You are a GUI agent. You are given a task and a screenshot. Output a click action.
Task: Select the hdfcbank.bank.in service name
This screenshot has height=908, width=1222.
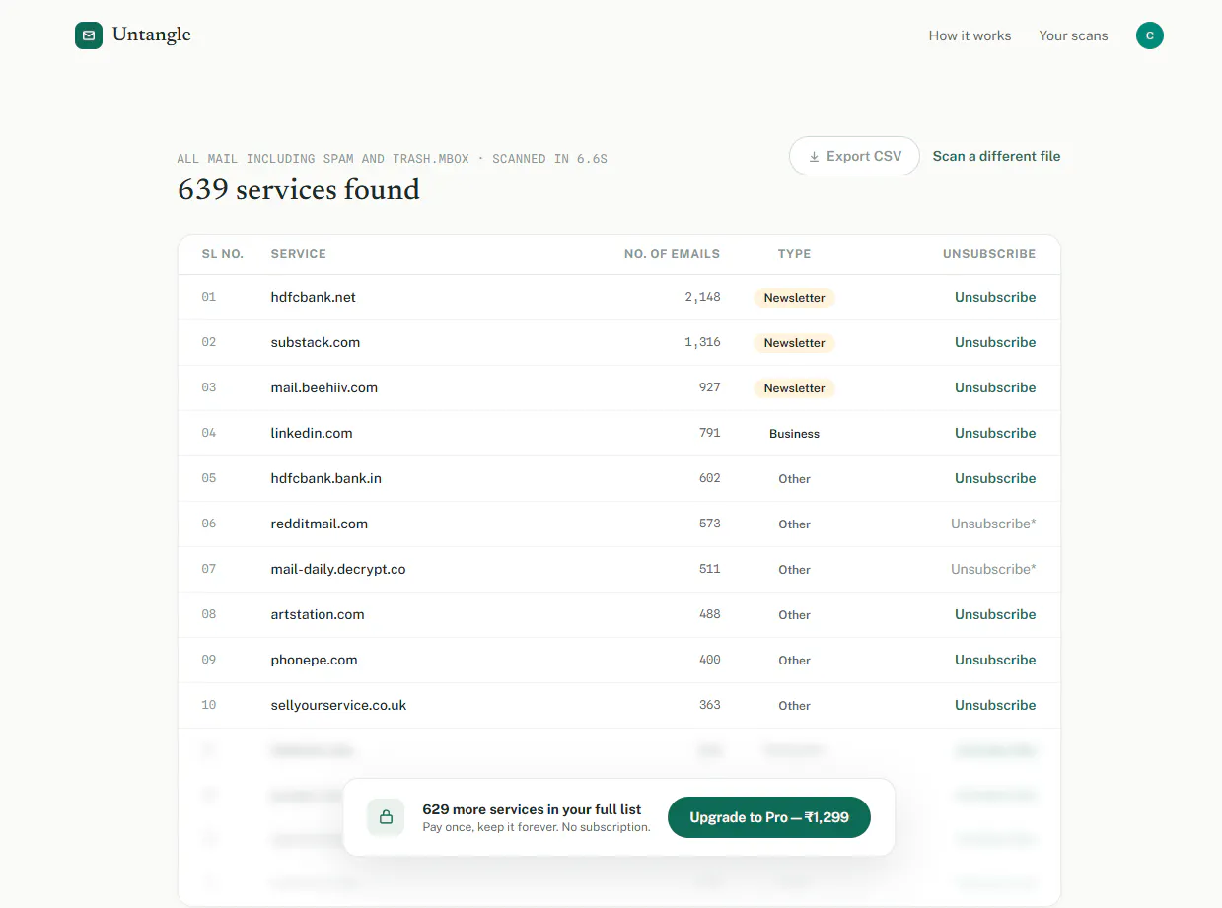point(326,478)
